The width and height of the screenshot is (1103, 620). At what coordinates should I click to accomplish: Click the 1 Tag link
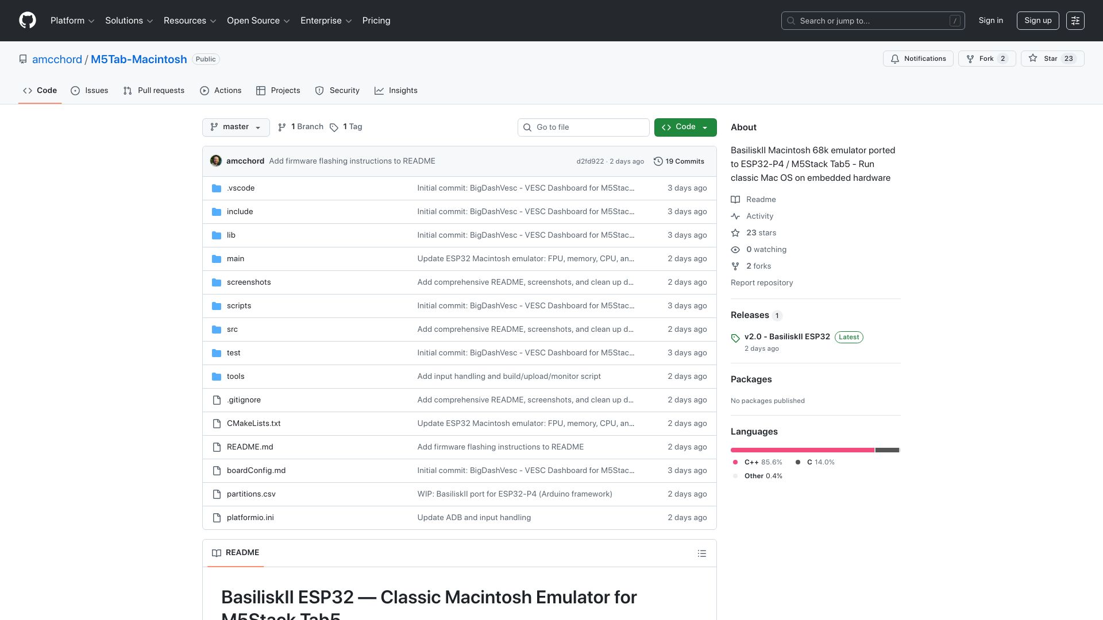coord(346,127)
